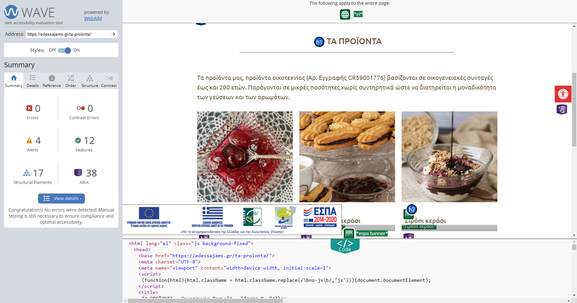
Task: Click the code panel horizontal scrollbar
Action: [205, 301]
